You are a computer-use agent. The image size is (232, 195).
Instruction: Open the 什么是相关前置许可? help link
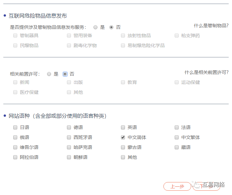pos(206,72)
